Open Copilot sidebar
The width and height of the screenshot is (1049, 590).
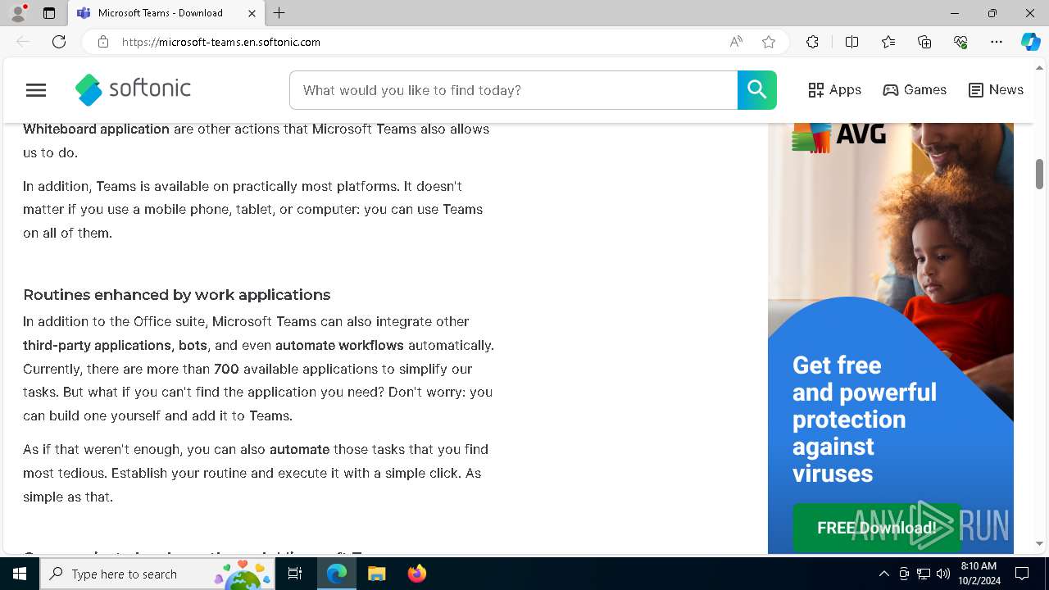pyautogui.click(x=1030, y=42)
